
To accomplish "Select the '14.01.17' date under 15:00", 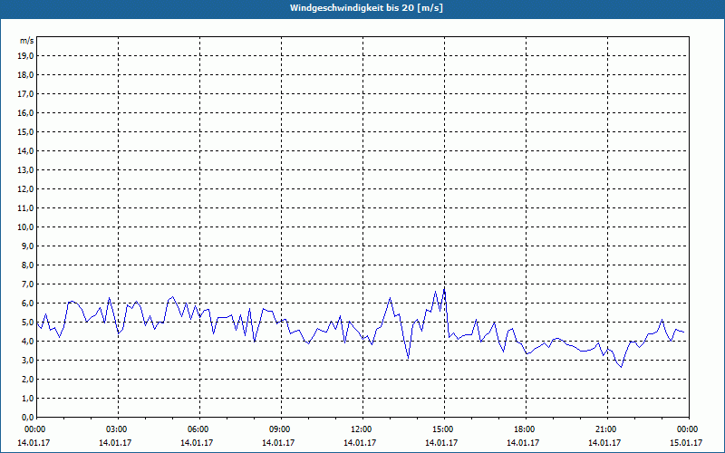I will click(441, 443).
